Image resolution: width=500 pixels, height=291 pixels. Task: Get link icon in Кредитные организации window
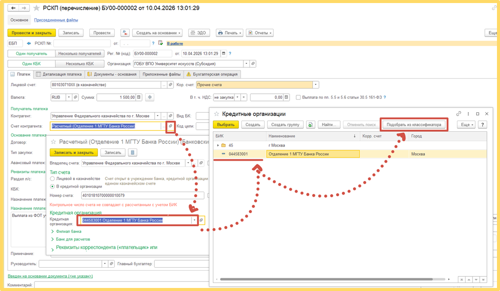pyautogui.click(x=458, y=114)
